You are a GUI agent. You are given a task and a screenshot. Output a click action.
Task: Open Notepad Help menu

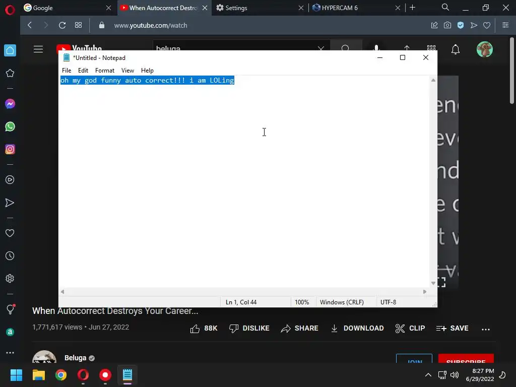pyautogui.click(x=147, y=71)
